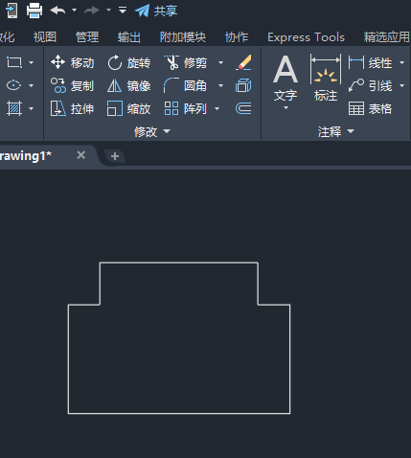Insert a Table (表格)
Viewport: 411px width, 458px height.
tap(371, 108)
